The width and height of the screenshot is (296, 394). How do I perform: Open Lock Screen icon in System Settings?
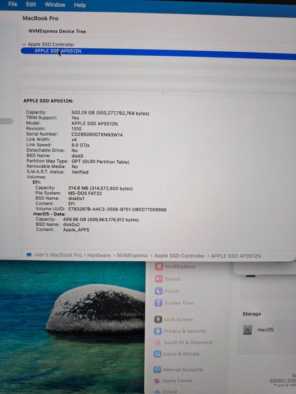click(158, 319)
